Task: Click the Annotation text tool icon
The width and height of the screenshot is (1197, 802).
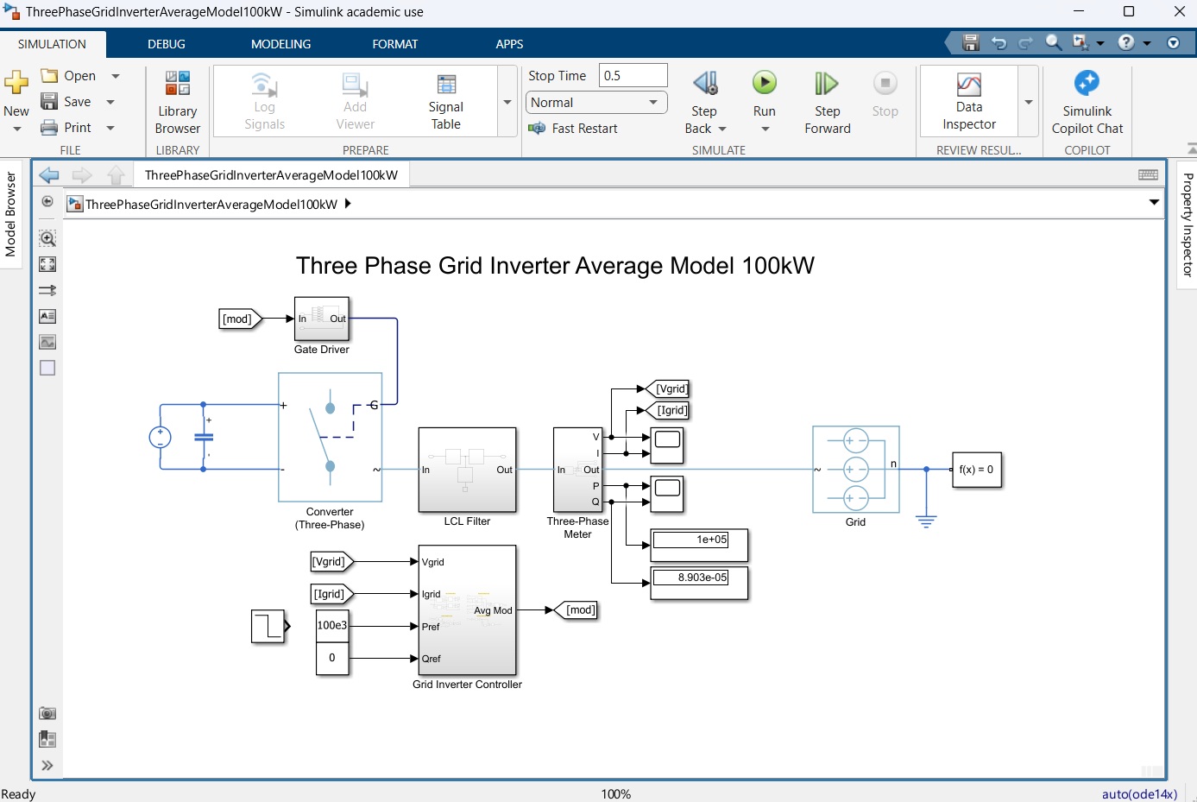Action: pyautogui.click(x=47, y=316)
